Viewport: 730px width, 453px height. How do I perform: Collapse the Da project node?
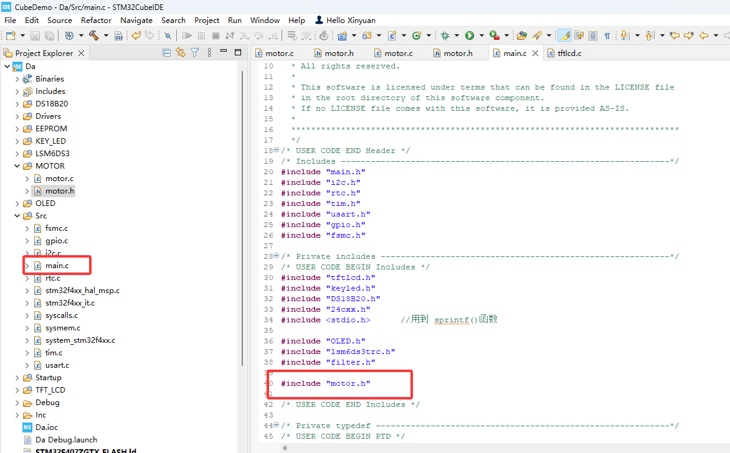pos(7,67)
